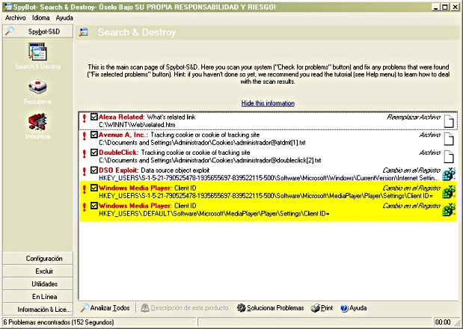Open the Archivo menu
Image resolution: width=463 pixels, height=329 pixels.
coord(15,17)
